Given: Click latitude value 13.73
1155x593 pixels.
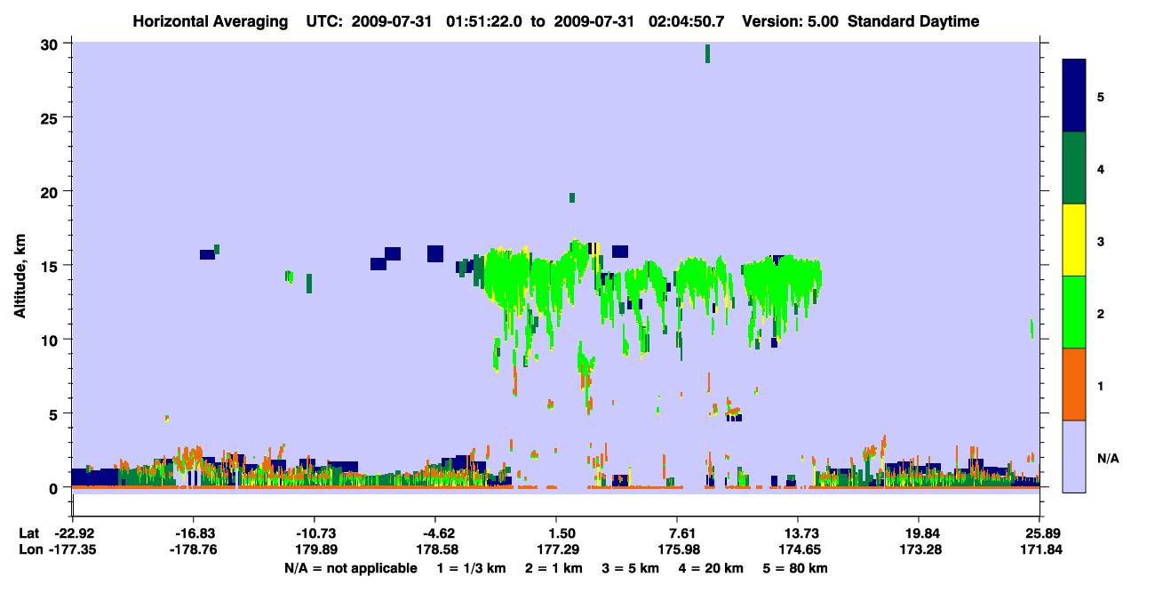Looking at the screenshot, I should pos(799,533).
